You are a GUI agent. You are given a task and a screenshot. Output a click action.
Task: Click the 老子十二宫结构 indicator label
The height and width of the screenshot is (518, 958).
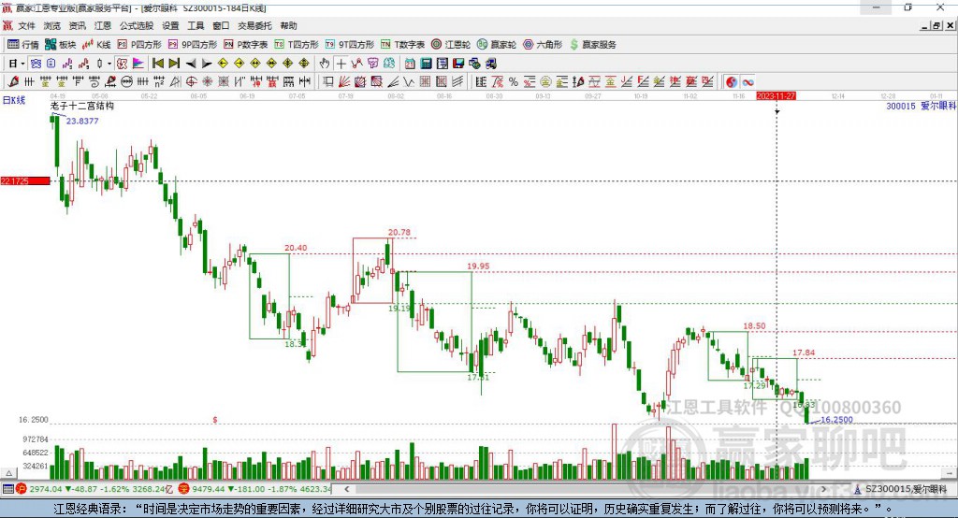pos(82,106)
